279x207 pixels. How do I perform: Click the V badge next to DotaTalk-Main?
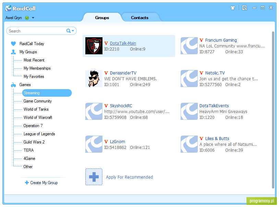(106, 43)
